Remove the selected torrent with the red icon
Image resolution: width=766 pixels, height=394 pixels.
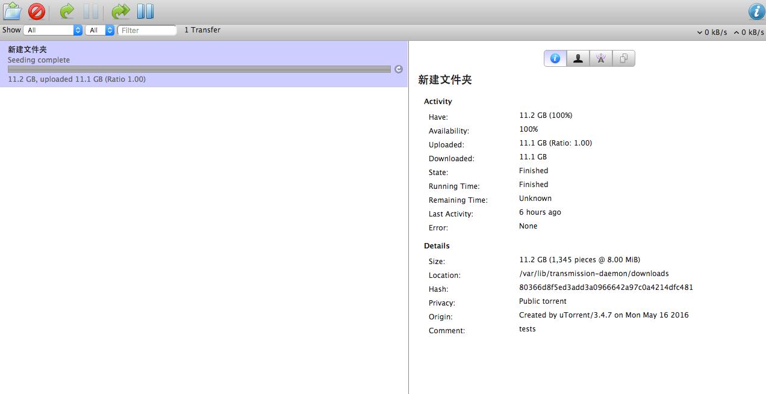click(x=36, y=11)
